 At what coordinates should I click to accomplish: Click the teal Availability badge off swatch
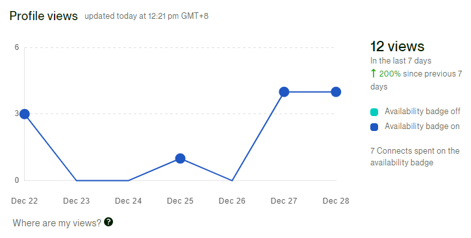374,112
